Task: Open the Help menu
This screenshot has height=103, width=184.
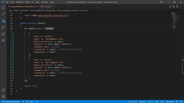Action: 52,2
